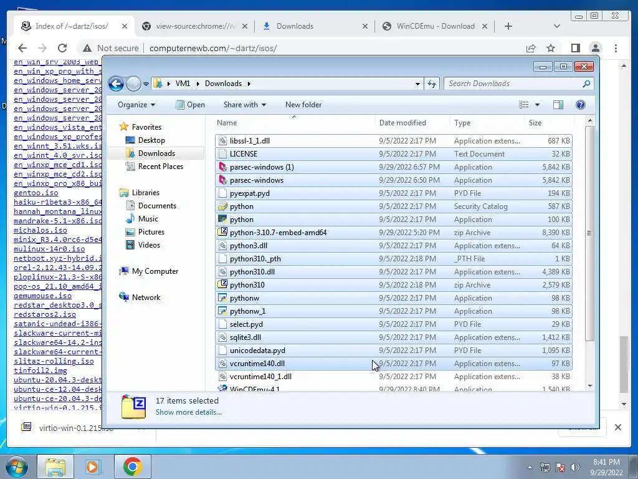The image size is (638, 479).
Task: Expand the view options dropdown arrow
Action: click(537, 105)
